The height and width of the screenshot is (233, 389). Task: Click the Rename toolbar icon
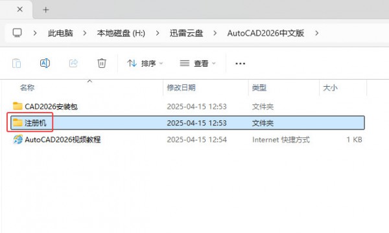click(x=45, y=63)
